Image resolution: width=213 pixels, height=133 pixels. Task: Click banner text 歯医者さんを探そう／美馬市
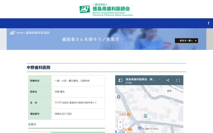click(x=91, y=39)
